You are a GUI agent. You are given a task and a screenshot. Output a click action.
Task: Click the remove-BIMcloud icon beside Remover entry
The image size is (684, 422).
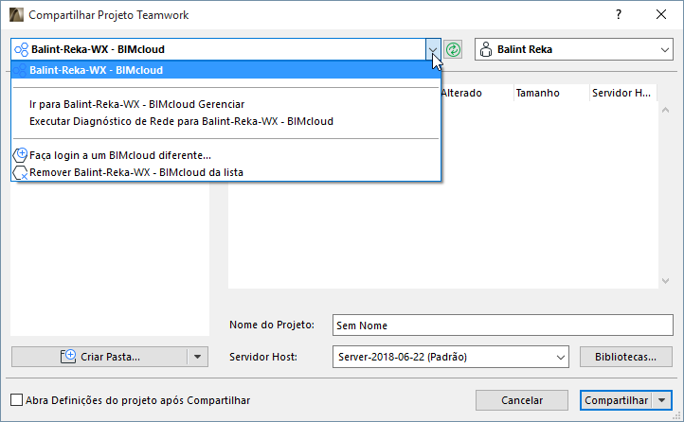point(20,172)
